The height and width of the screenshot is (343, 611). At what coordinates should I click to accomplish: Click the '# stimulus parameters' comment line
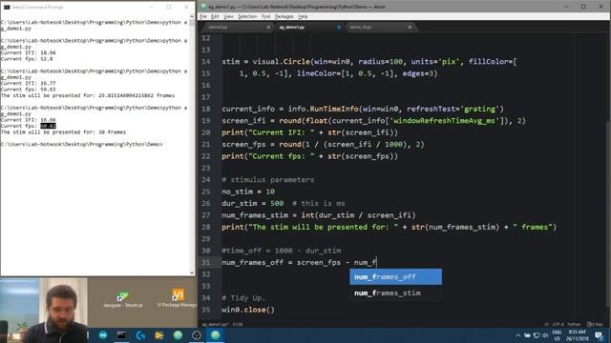[268, 180]
